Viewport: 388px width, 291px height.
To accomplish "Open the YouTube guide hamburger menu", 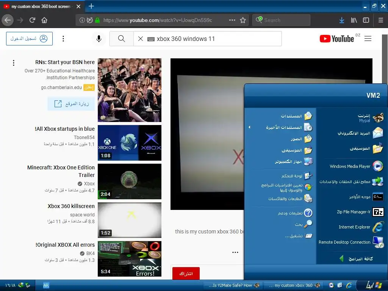I will (368, 39).
